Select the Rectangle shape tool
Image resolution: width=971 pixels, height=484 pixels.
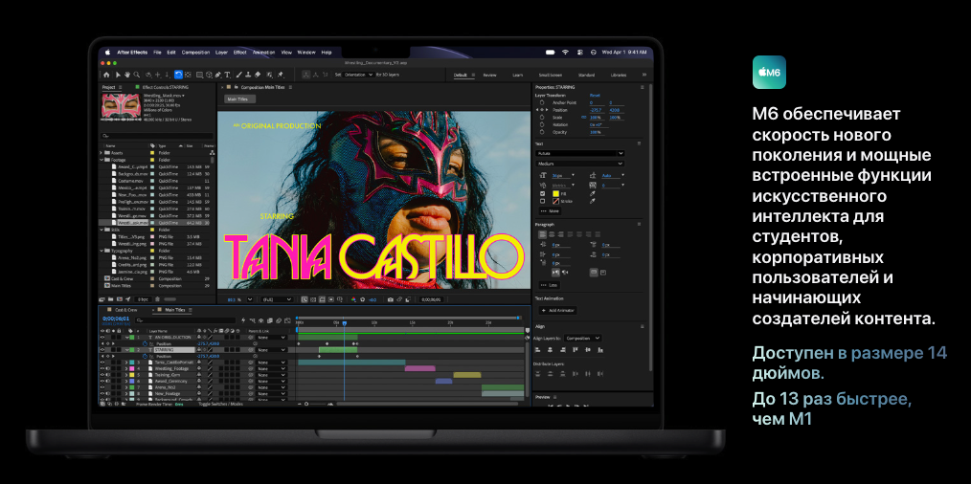click(x=199, y=75)
